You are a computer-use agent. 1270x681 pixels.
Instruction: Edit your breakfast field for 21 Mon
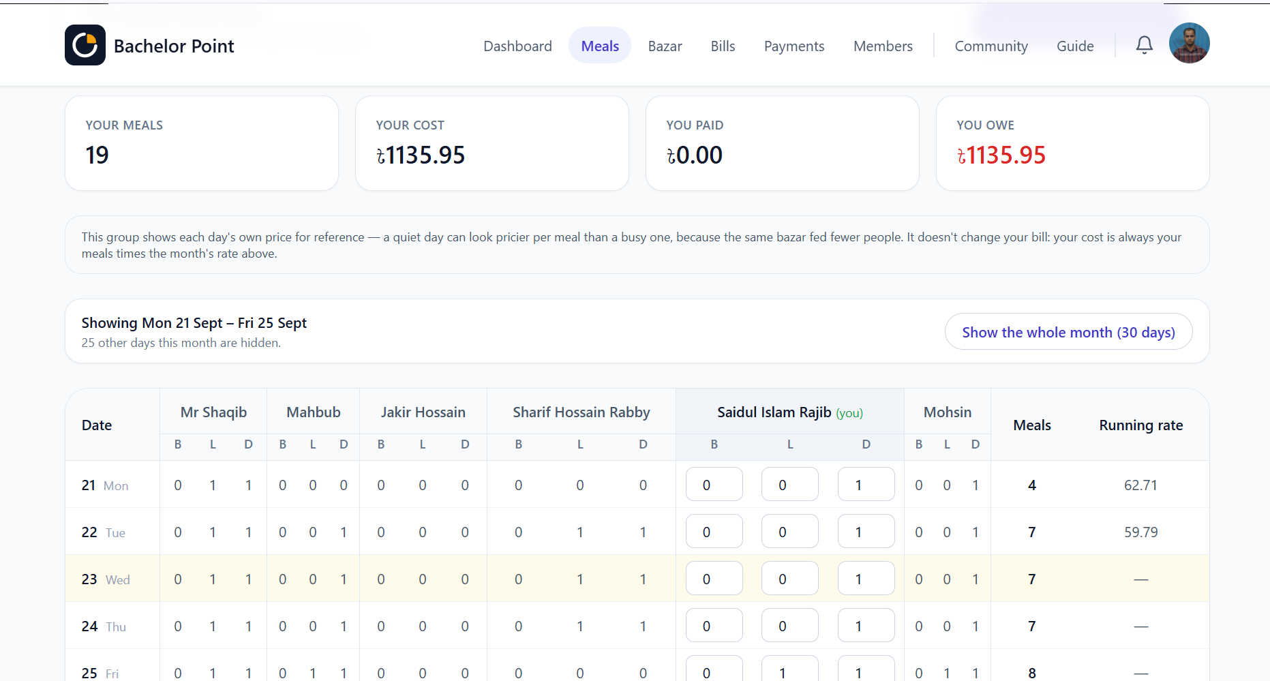point(714,485)
